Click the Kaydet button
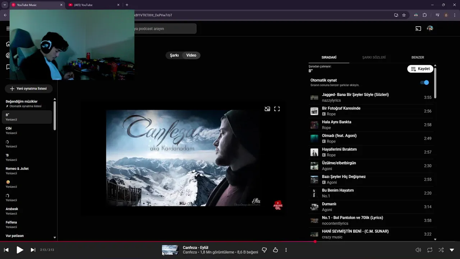The height and width of the screenshot is (259, 460). (x=420, y=69)
